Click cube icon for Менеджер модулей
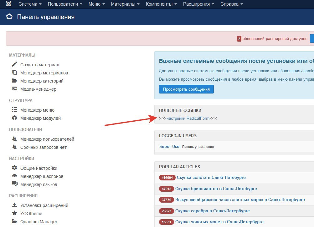The width and height of the screenshot is (314, 227). (x=14, y=118)
